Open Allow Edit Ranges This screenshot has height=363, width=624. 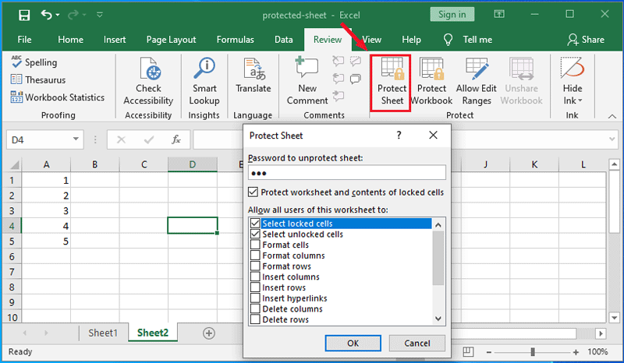tap(477, 81)
